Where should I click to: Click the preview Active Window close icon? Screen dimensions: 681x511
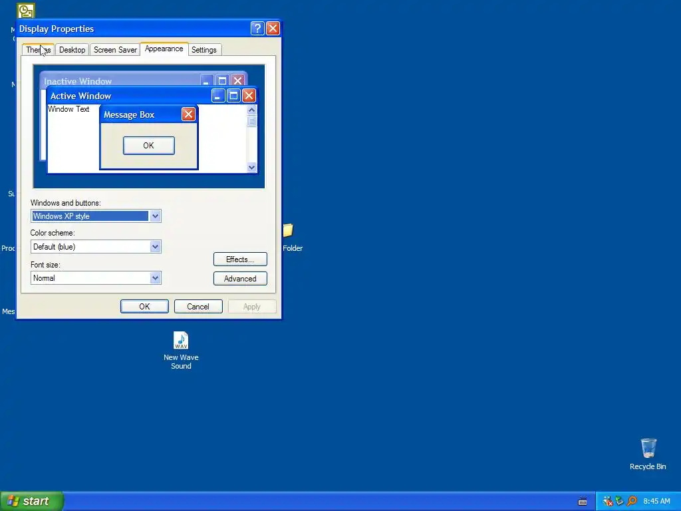pos(249,96)
